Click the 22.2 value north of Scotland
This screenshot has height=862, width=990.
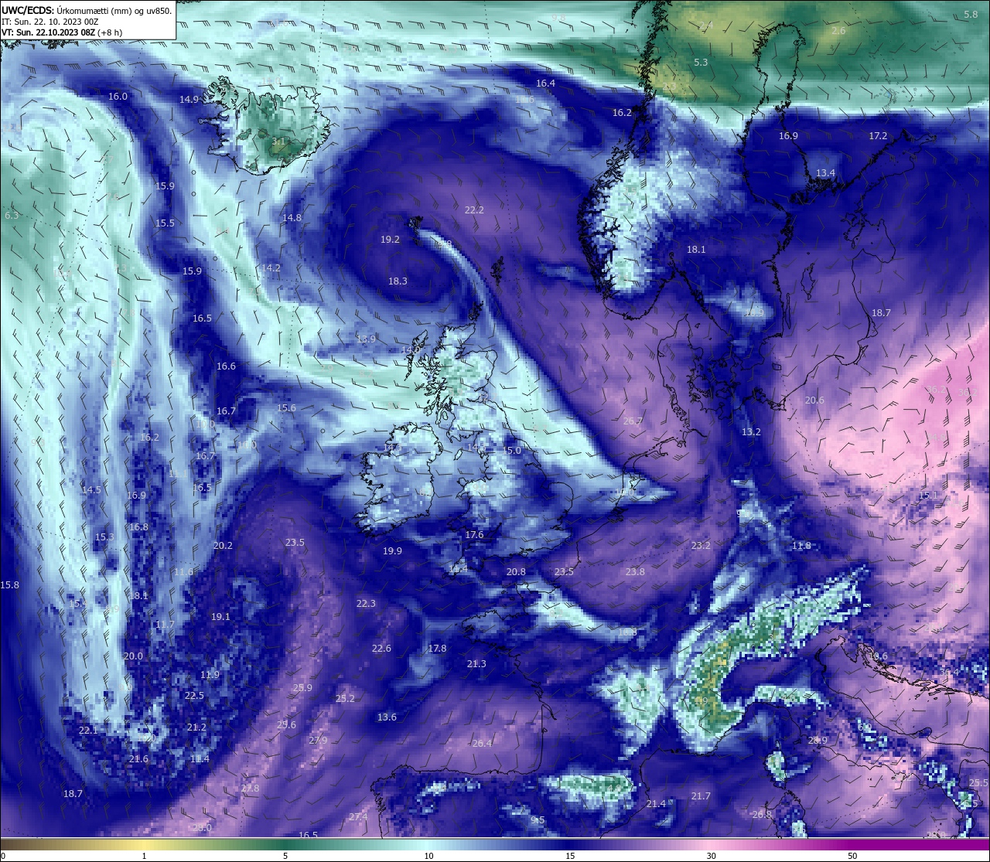click(x=474, y=210)
